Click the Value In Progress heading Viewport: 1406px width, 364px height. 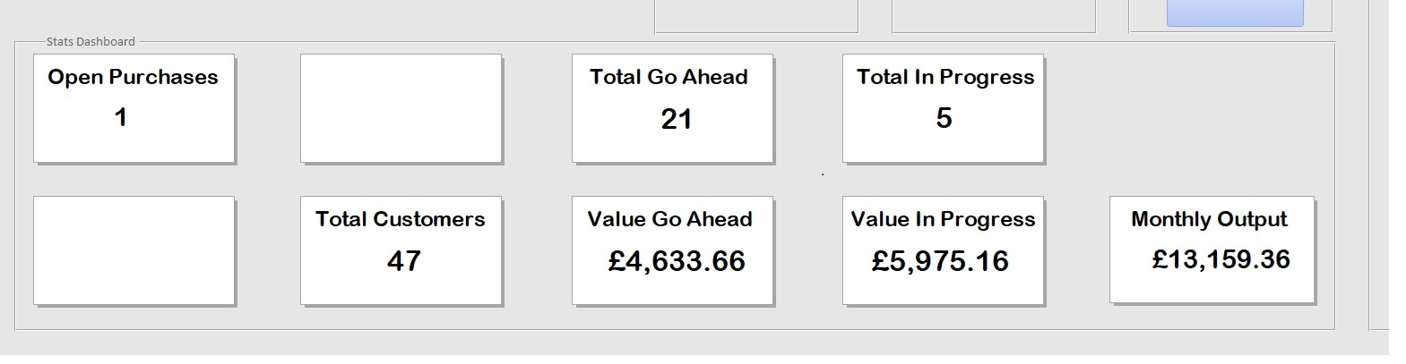click(943, 220)
